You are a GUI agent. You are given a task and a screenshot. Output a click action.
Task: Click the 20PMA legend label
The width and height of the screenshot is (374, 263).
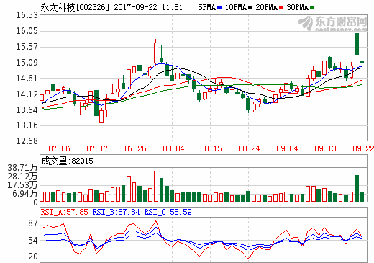(x=267, y=8)
